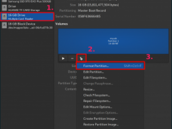Screen dimensions: 172x129
Task: Click the Samsung SSD drive icon
Action: click(x=4, y=1)
